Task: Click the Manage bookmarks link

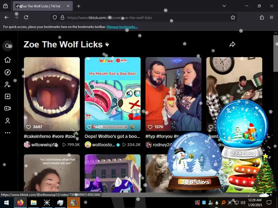Action: coord(122,27)
